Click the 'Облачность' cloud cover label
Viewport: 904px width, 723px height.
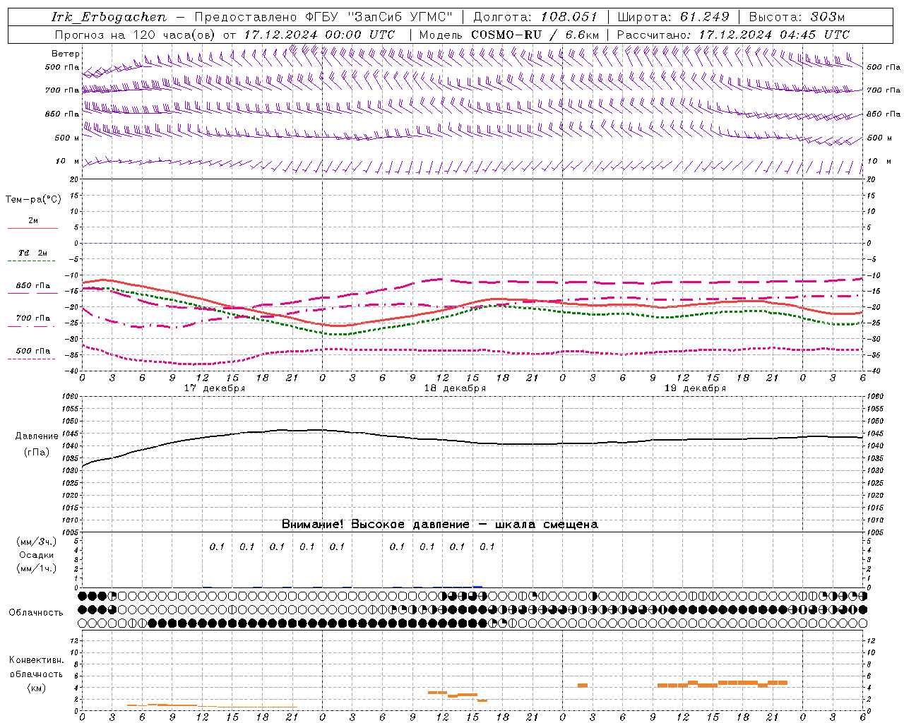[x=36, y=613]
